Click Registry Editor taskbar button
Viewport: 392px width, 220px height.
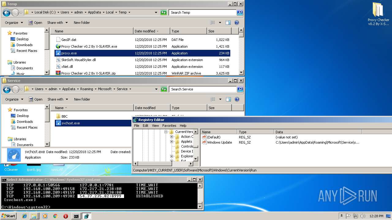(86, 216)
